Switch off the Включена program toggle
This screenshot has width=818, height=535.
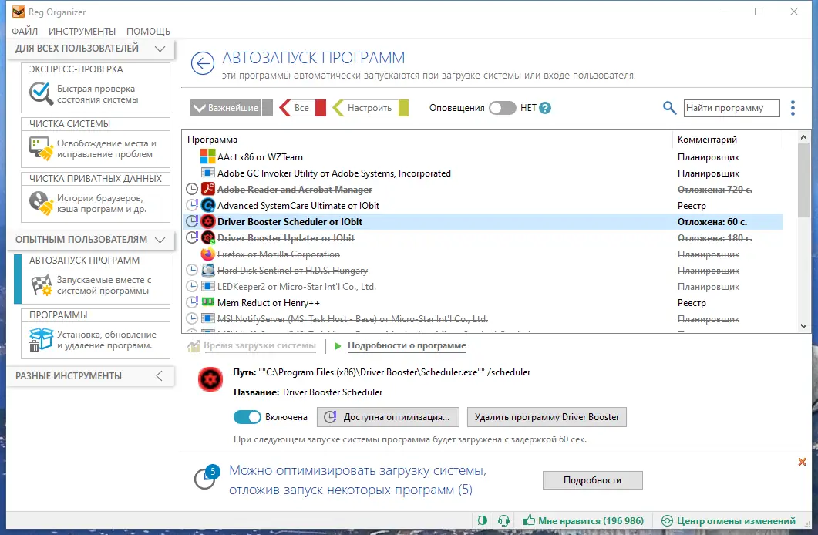coord(247,416)
